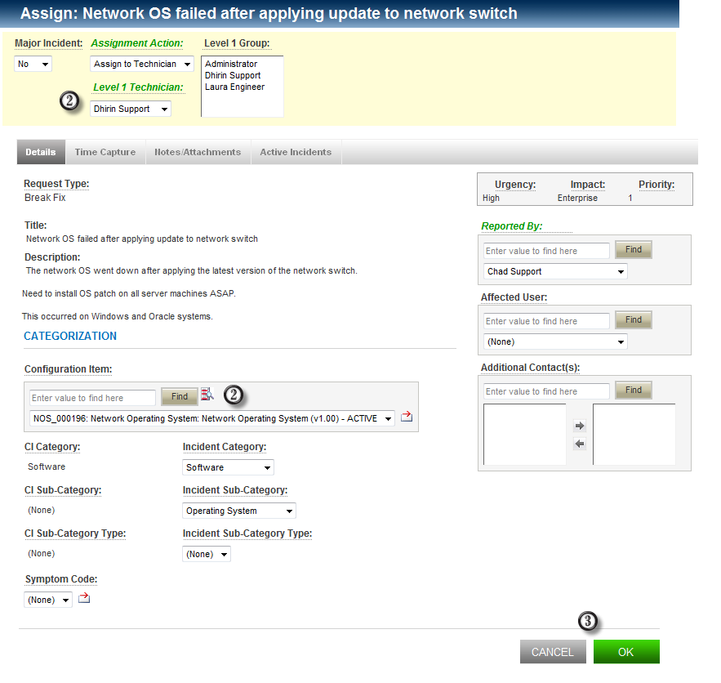Open the Major Incident dropdown
This screenshot has height=683, width=721.
pyautogui.click(x=33, y=64)
